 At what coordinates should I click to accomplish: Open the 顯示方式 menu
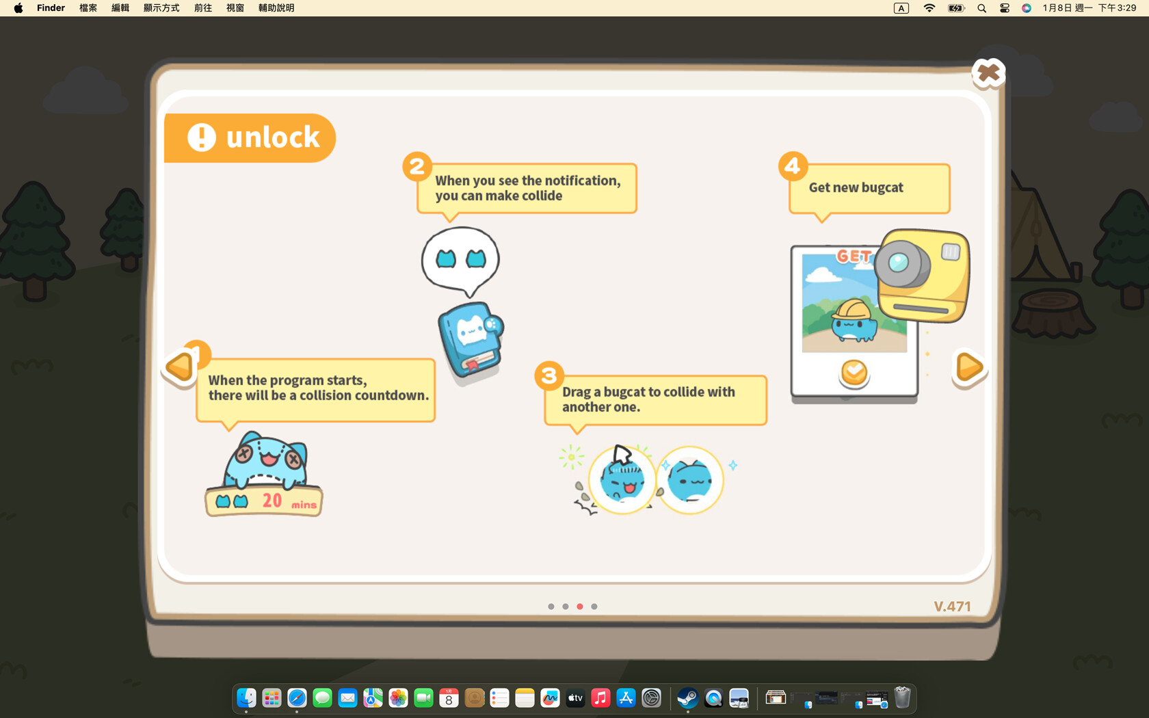click(161, 8)
